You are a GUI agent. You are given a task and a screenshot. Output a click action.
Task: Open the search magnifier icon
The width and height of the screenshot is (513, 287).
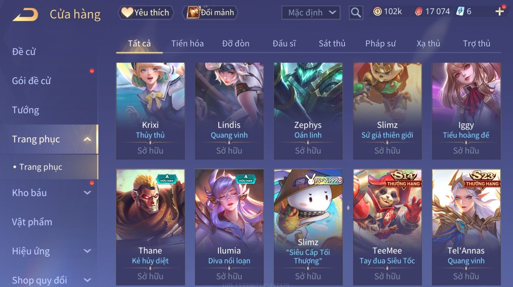pos(356,13)
